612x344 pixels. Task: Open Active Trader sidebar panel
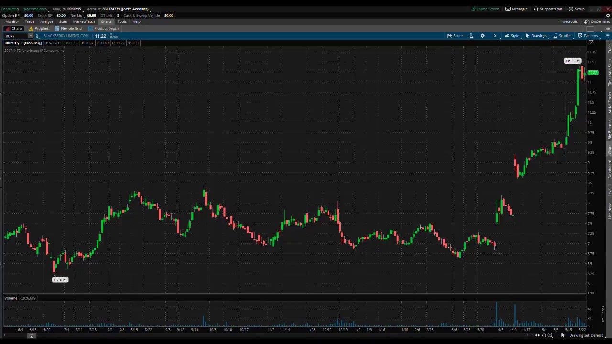click(609, 103)
